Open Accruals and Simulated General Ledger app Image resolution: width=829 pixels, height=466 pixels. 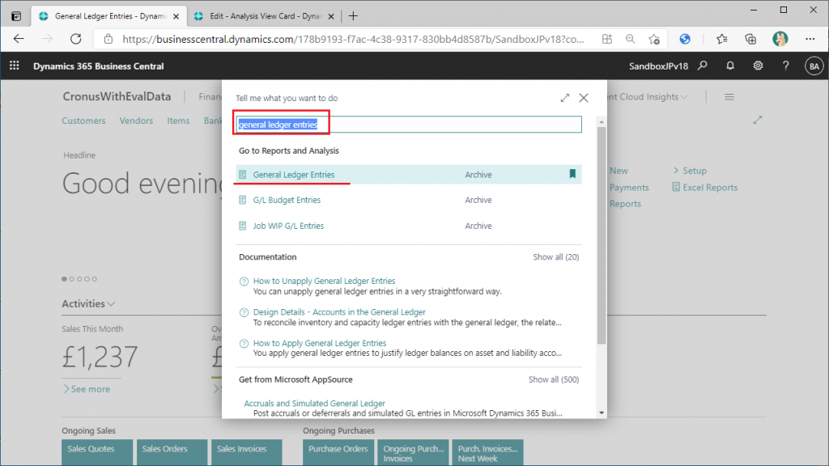pos(314,403)
